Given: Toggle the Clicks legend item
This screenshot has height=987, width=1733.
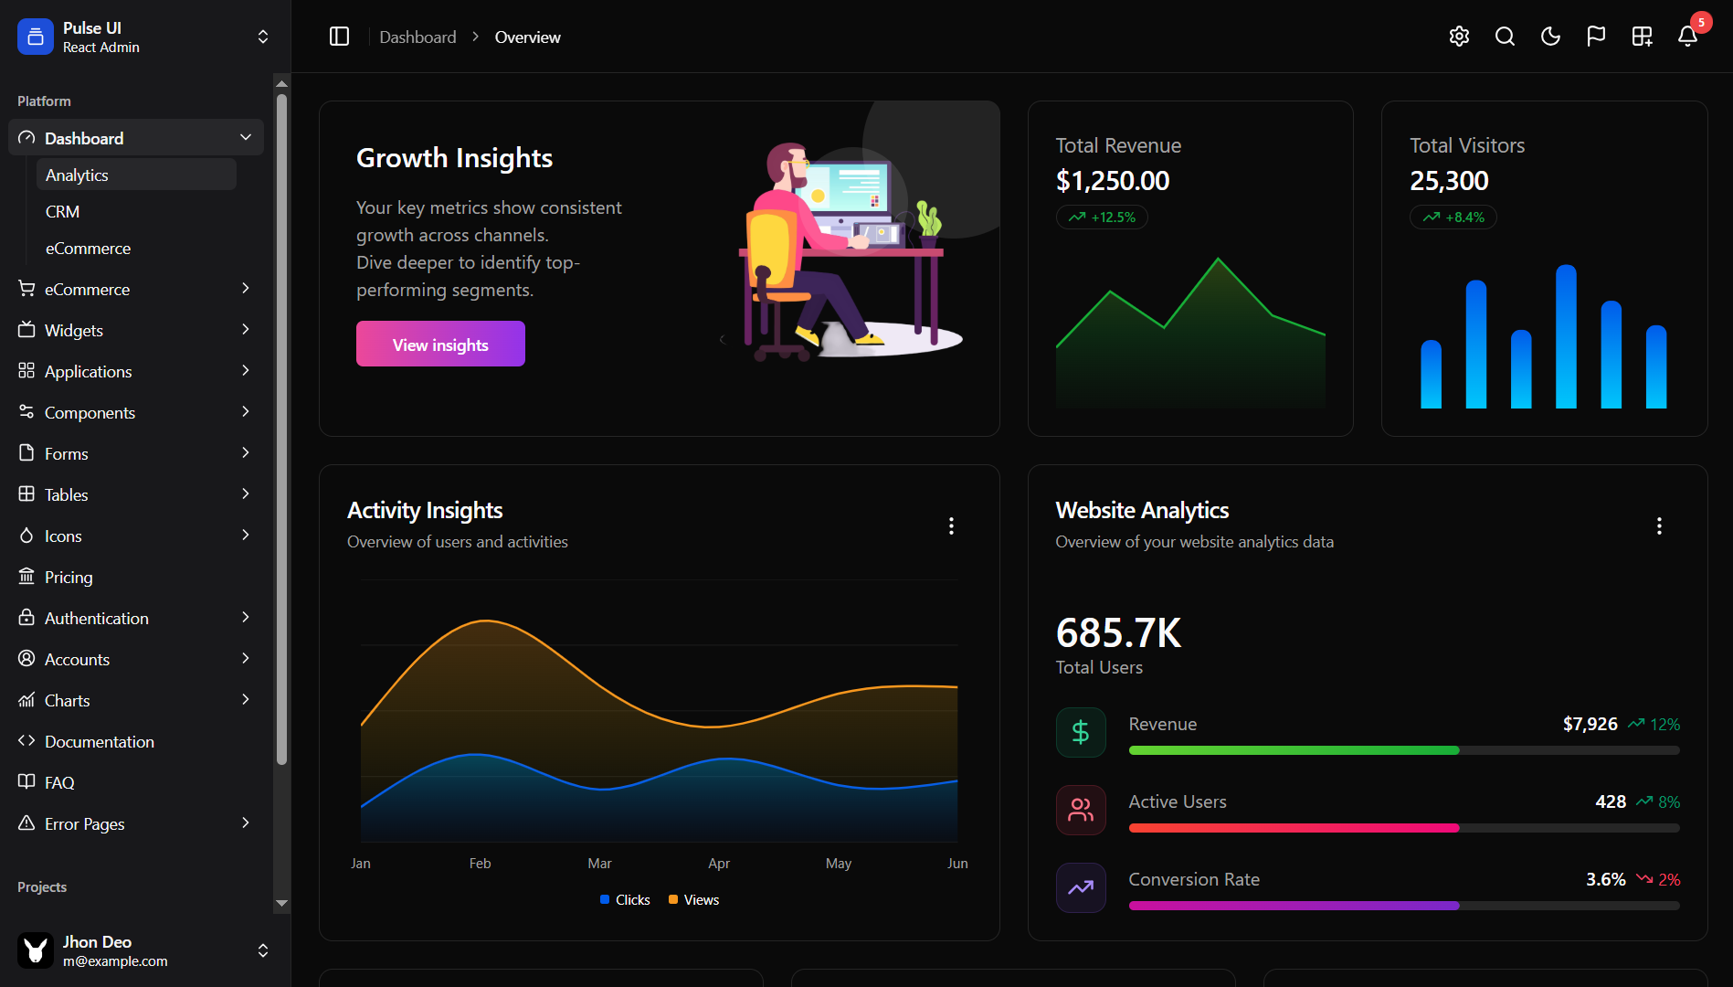Looking at the screenshot, I should (x=625, y=899).
